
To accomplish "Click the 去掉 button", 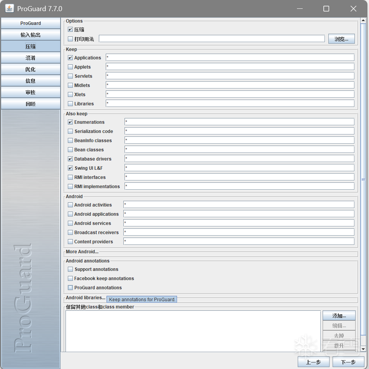I will pyautogui.click(x=339, y=336).
